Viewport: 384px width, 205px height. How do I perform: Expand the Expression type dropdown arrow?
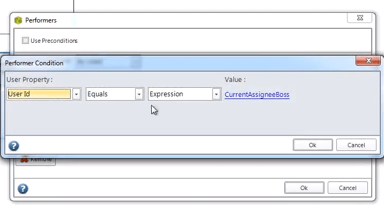pos(216,94)
